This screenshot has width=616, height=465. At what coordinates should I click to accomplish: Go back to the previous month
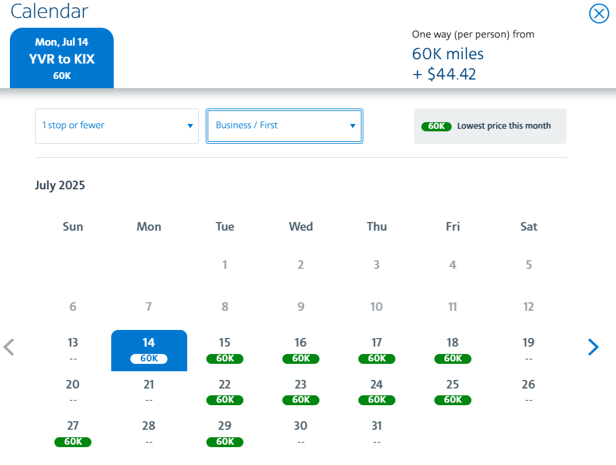tap(9, 347)
